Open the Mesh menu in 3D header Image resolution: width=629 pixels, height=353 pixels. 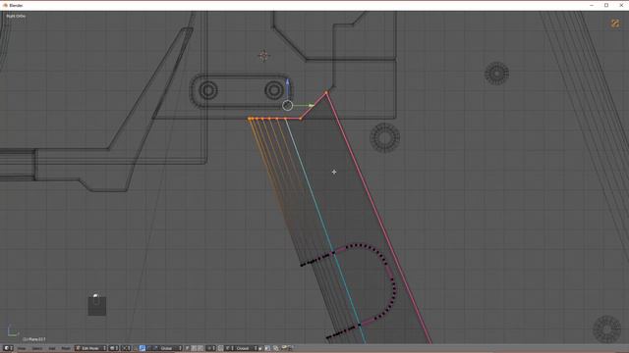[66, 349]
